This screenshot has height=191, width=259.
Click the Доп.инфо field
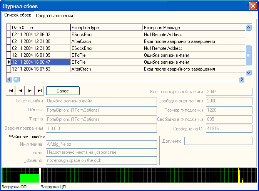coord(218,141)
